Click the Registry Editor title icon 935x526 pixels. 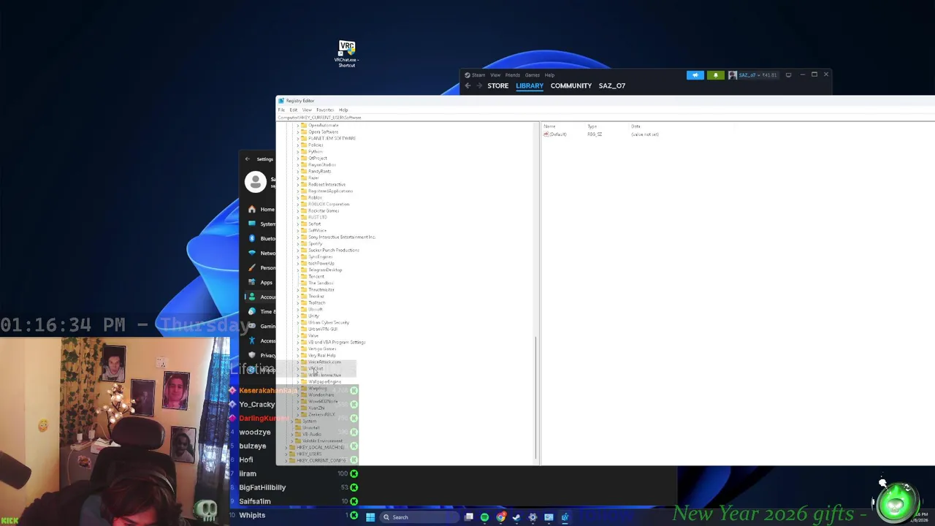[x=280, y=101]
